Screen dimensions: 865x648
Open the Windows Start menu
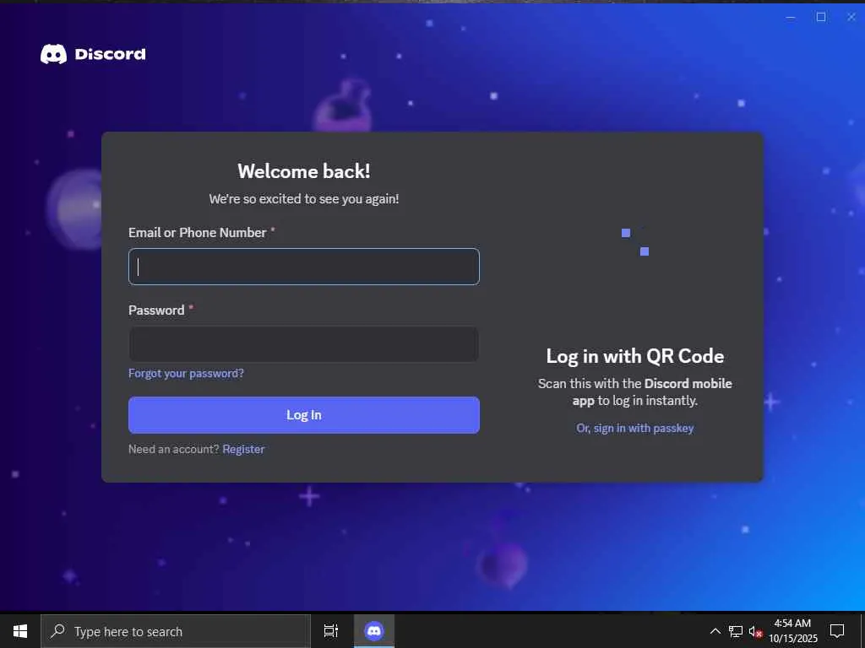click(20, 631)
